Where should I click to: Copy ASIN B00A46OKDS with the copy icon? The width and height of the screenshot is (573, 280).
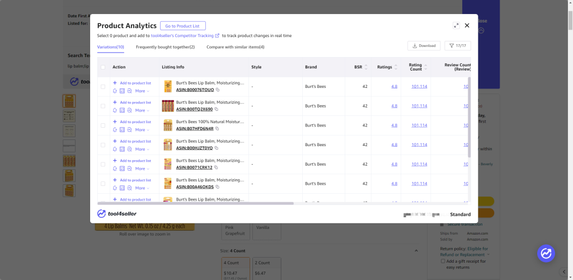pyautogui.click(x=217, y=187)
